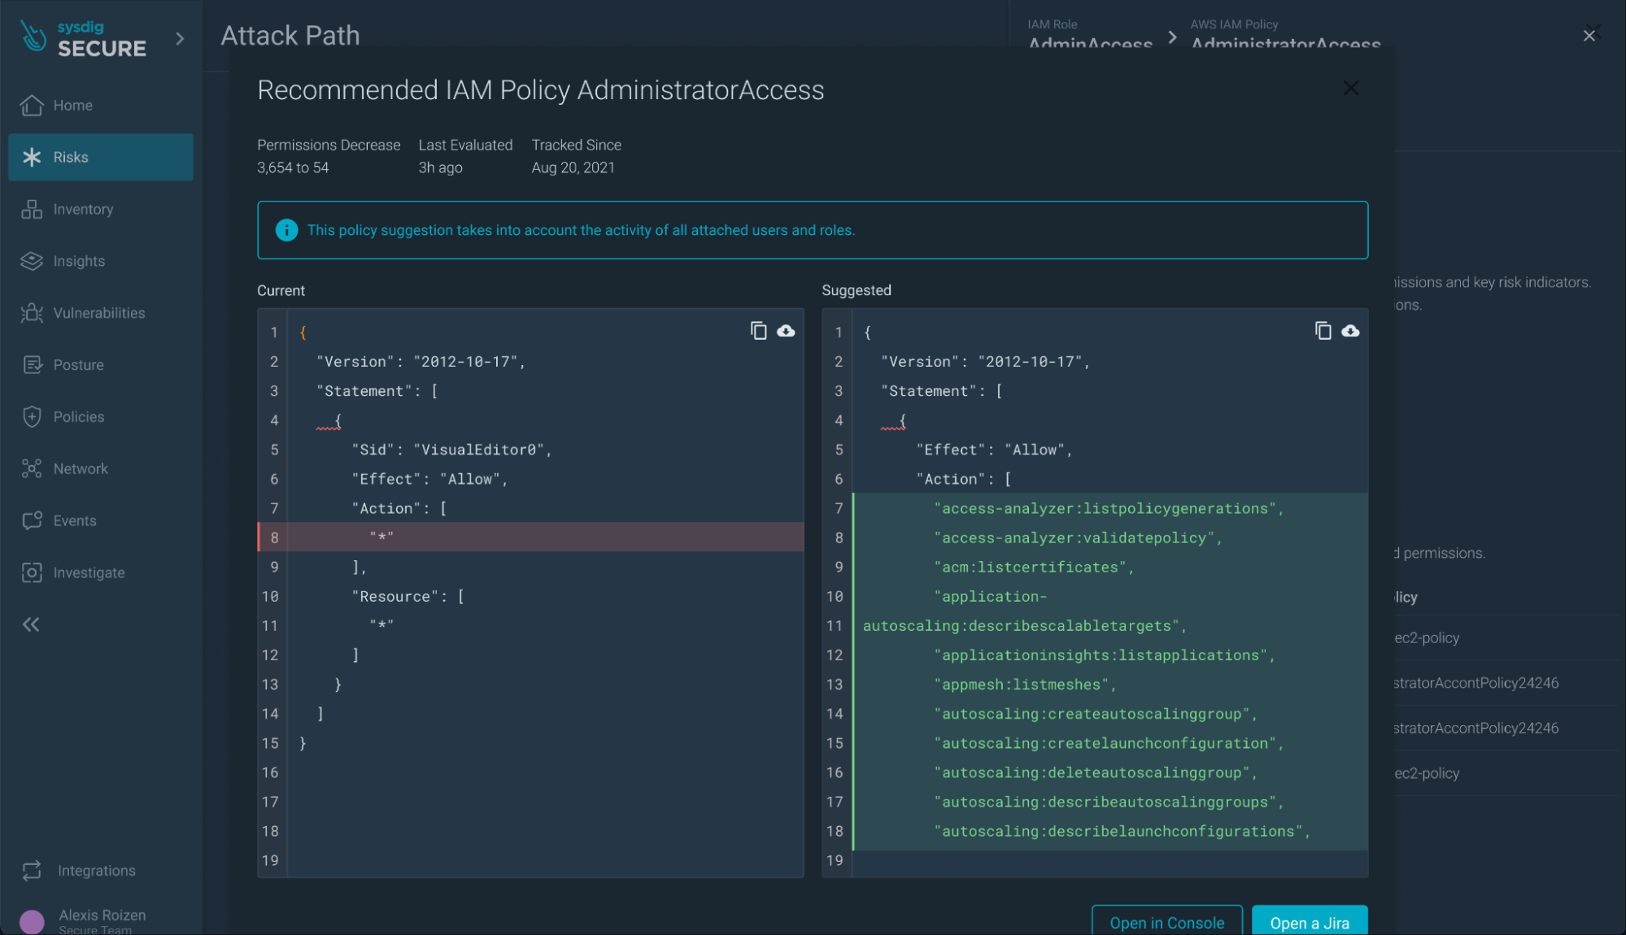
Task: Click "applicationinsights:listapplications" line
Action: 1105,655
